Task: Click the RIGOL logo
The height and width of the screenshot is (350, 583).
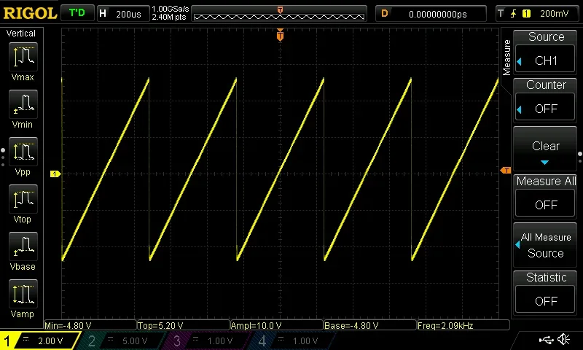Action: click(x=30, y=13)
